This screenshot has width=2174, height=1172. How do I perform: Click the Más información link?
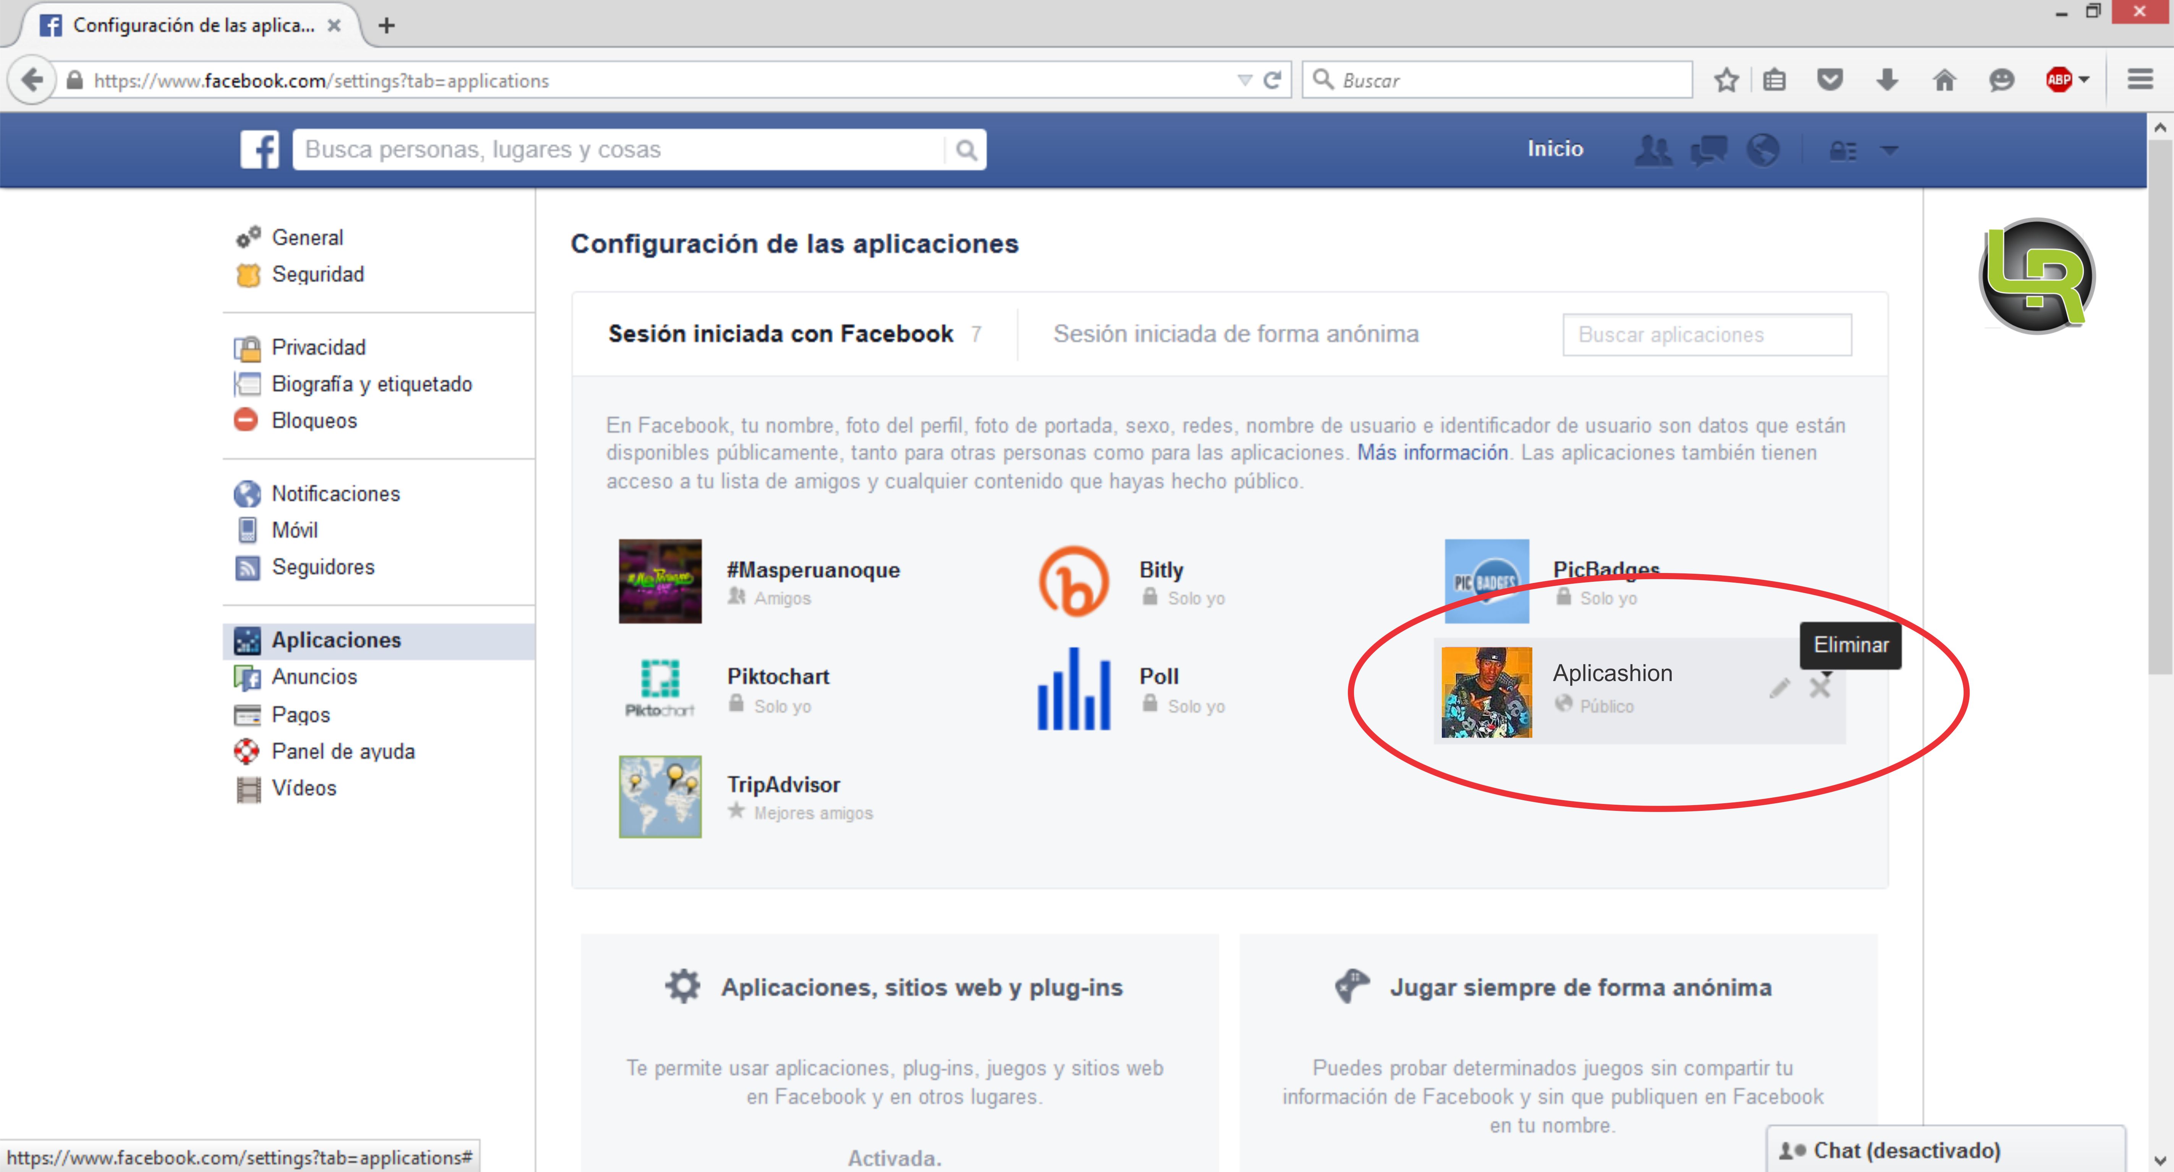point(1432,453)
